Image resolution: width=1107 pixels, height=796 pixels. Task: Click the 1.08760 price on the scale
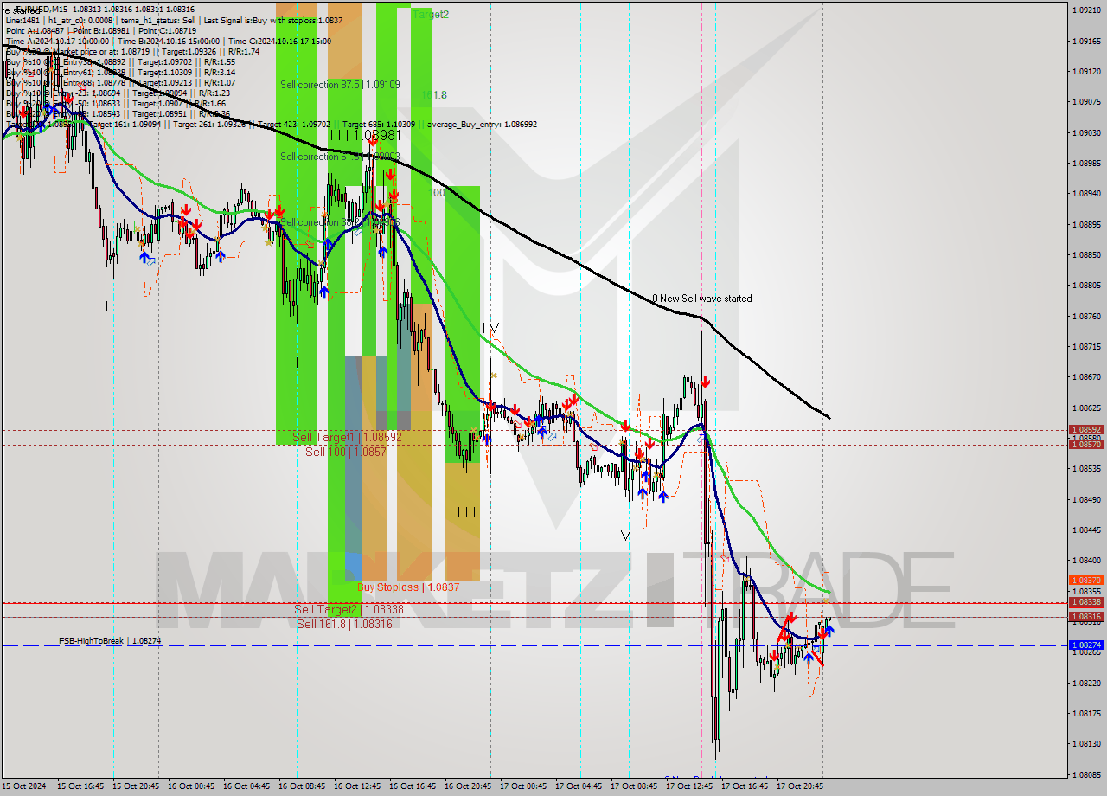1086,316
